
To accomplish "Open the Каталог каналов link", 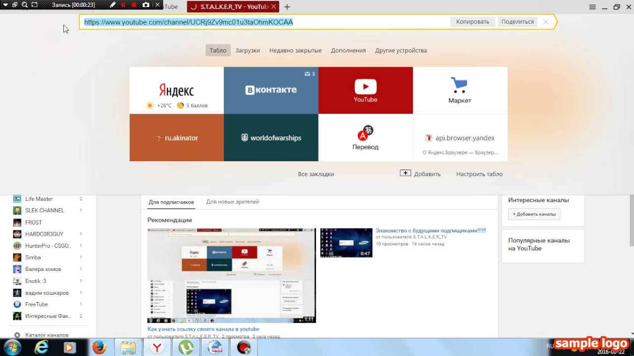I will [x=47, y=335].
